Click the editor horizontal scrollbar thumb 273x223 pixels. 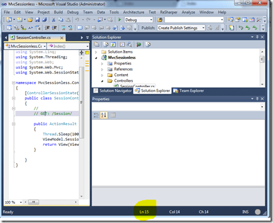pyautogui.click(x=33, y=202)
